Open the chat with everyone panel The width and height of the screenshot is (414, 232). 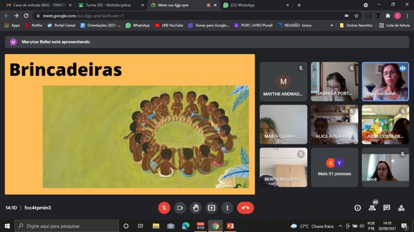[x=387, y=208]
